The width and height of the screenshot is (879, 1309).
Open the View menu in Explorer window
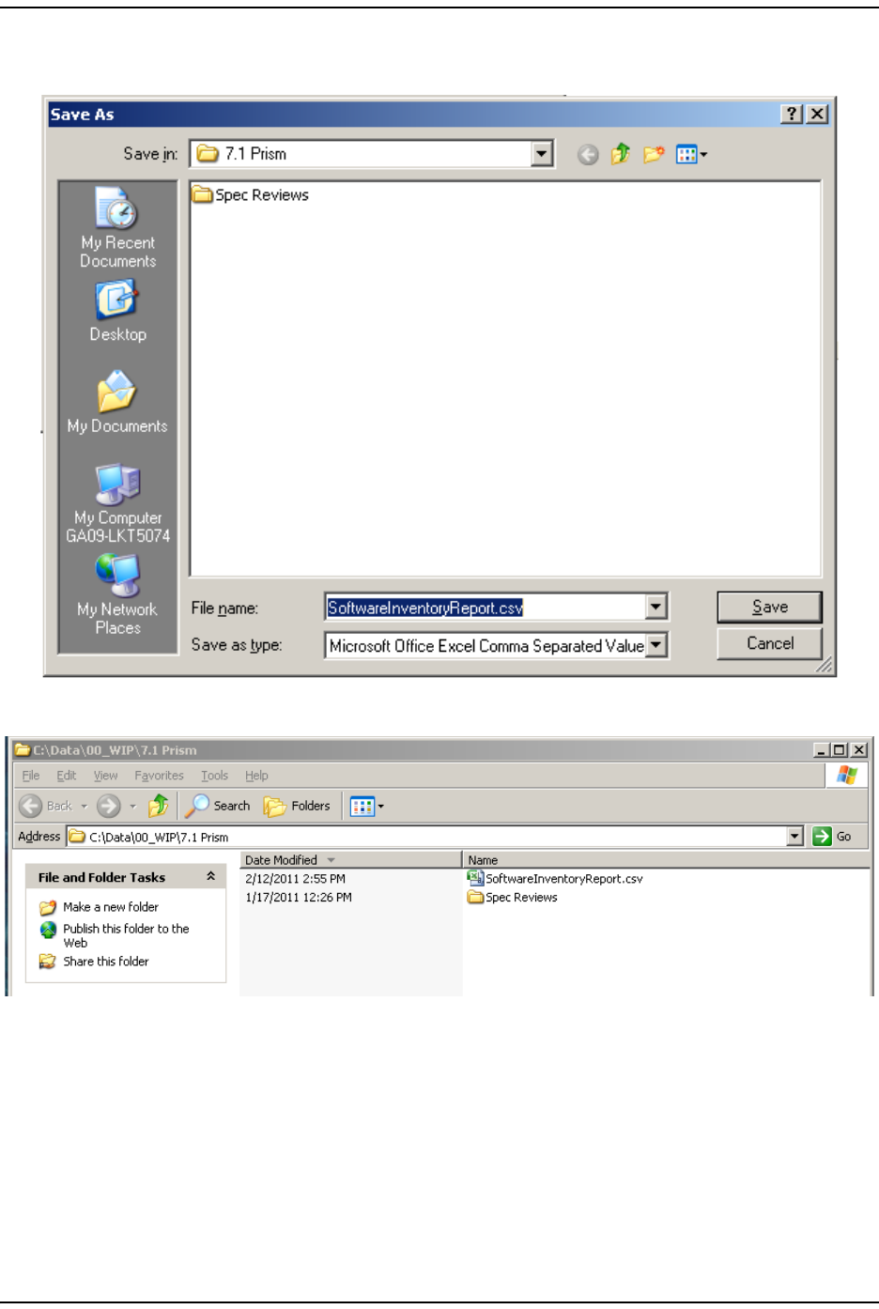click(105, 776)
